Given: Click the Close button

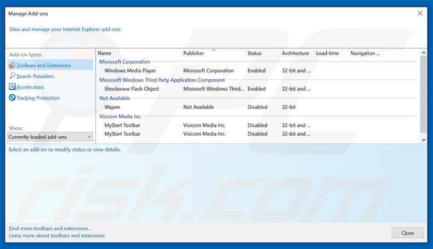Looking at the screenshot, I should (408, 233).
